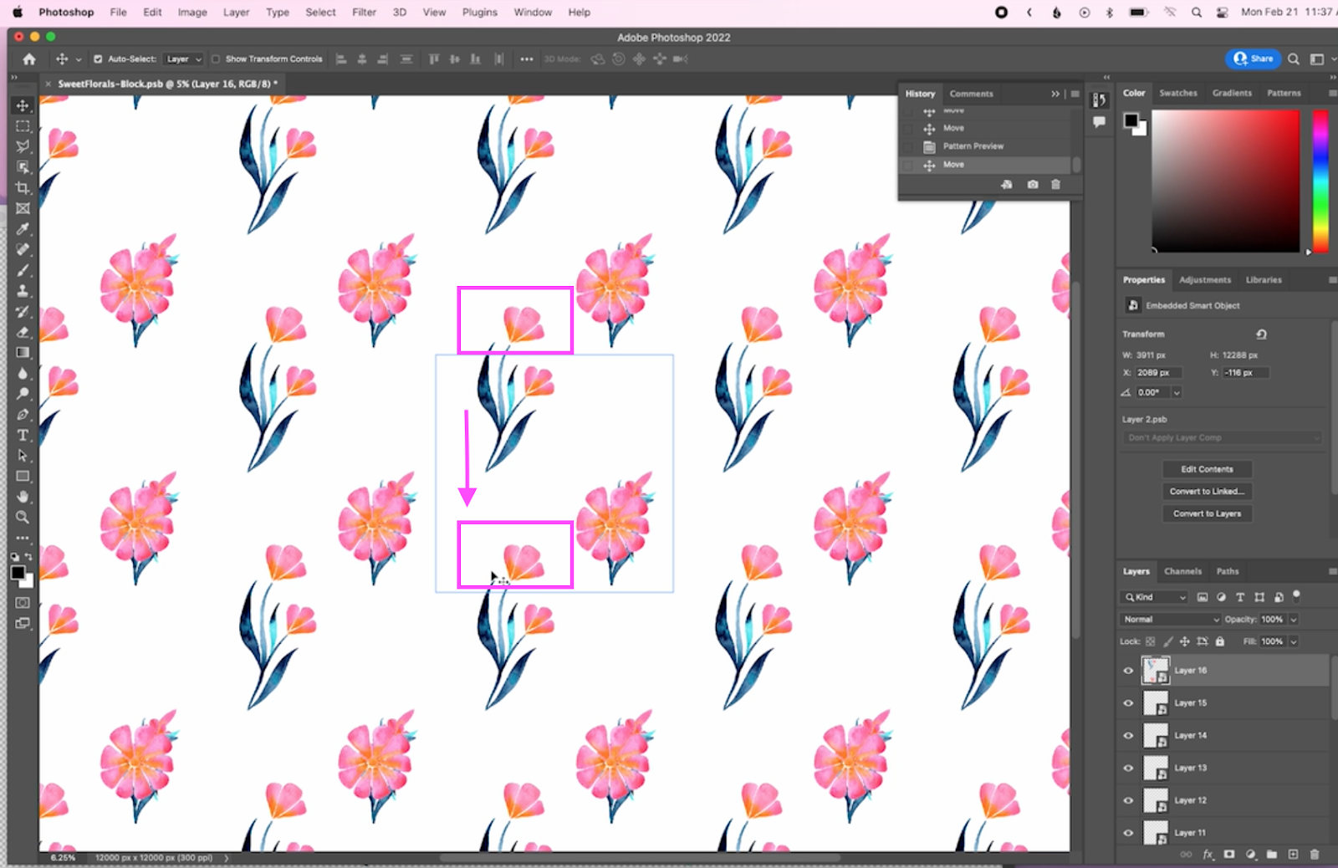Click the Home icon in options bar
Screen dimensions: 1338x868
click(29, 59)
